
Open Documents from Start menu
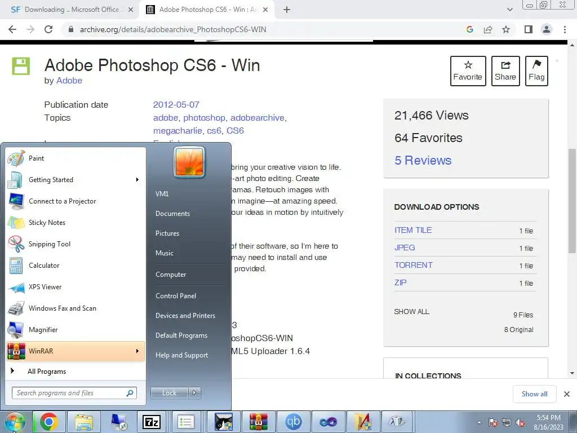tap(172, 214)
